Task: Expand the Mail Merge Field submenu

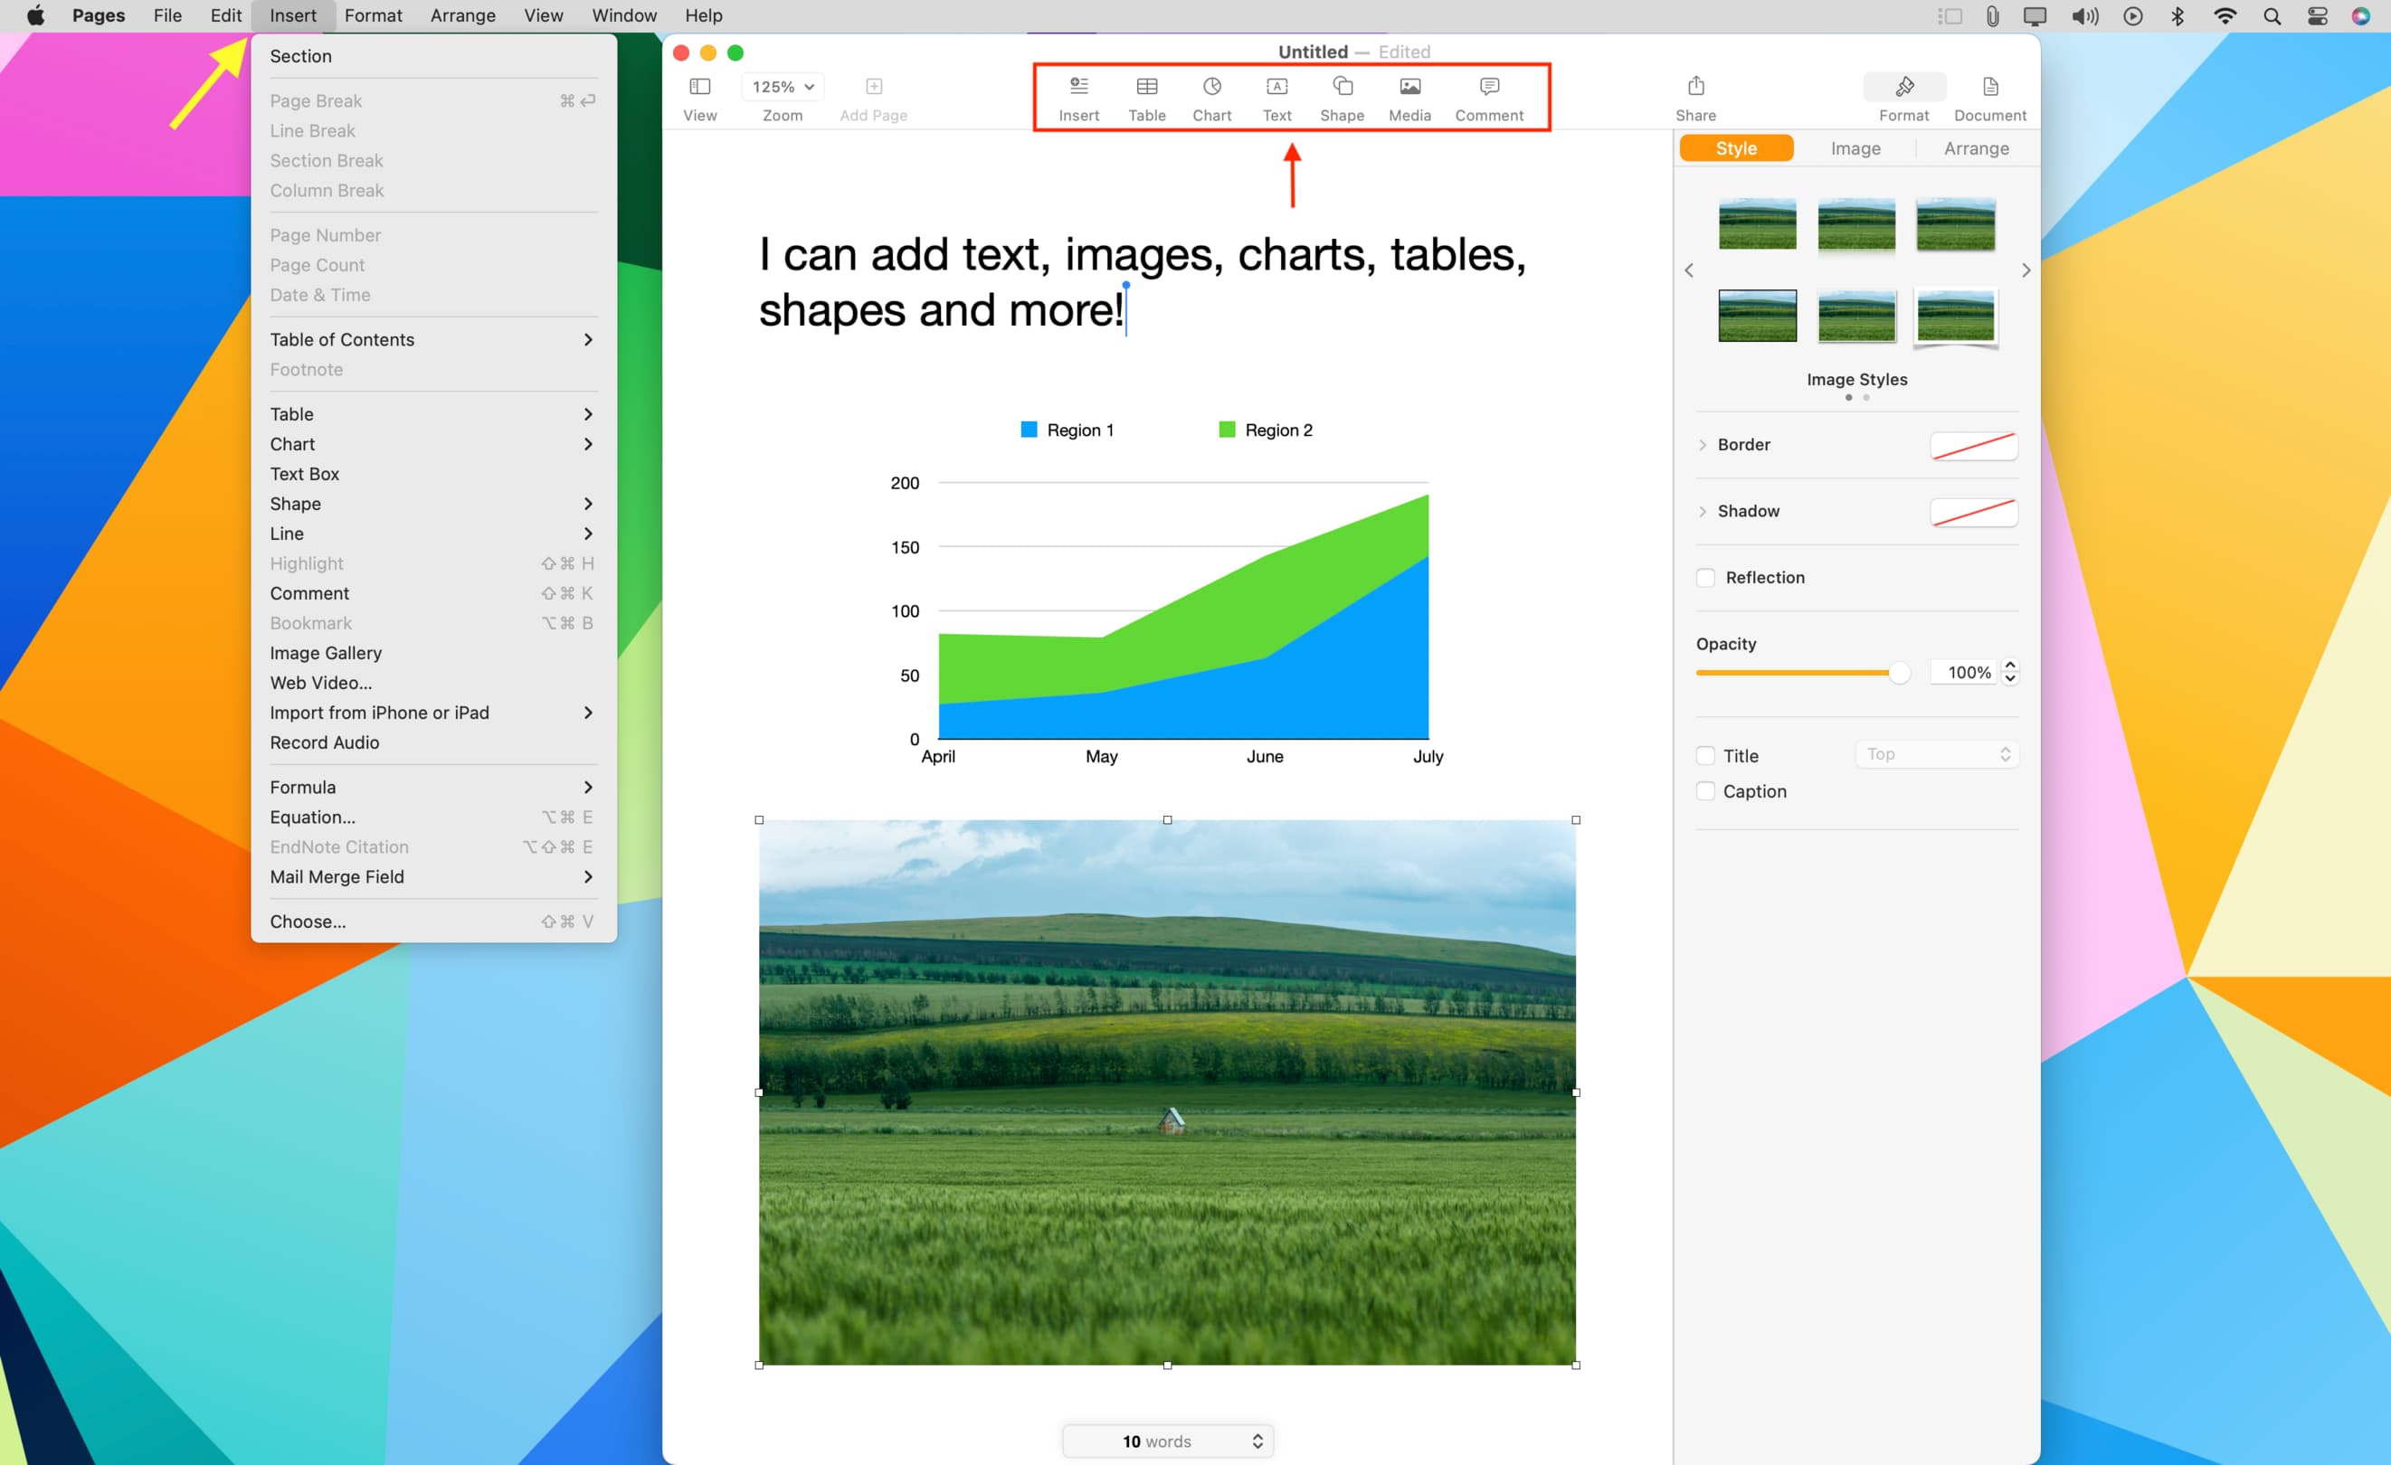Action: [x=432, y=876]
